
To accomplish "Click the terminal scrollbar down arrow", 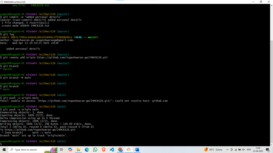I will pyautogui.click(x=272, y=145).
